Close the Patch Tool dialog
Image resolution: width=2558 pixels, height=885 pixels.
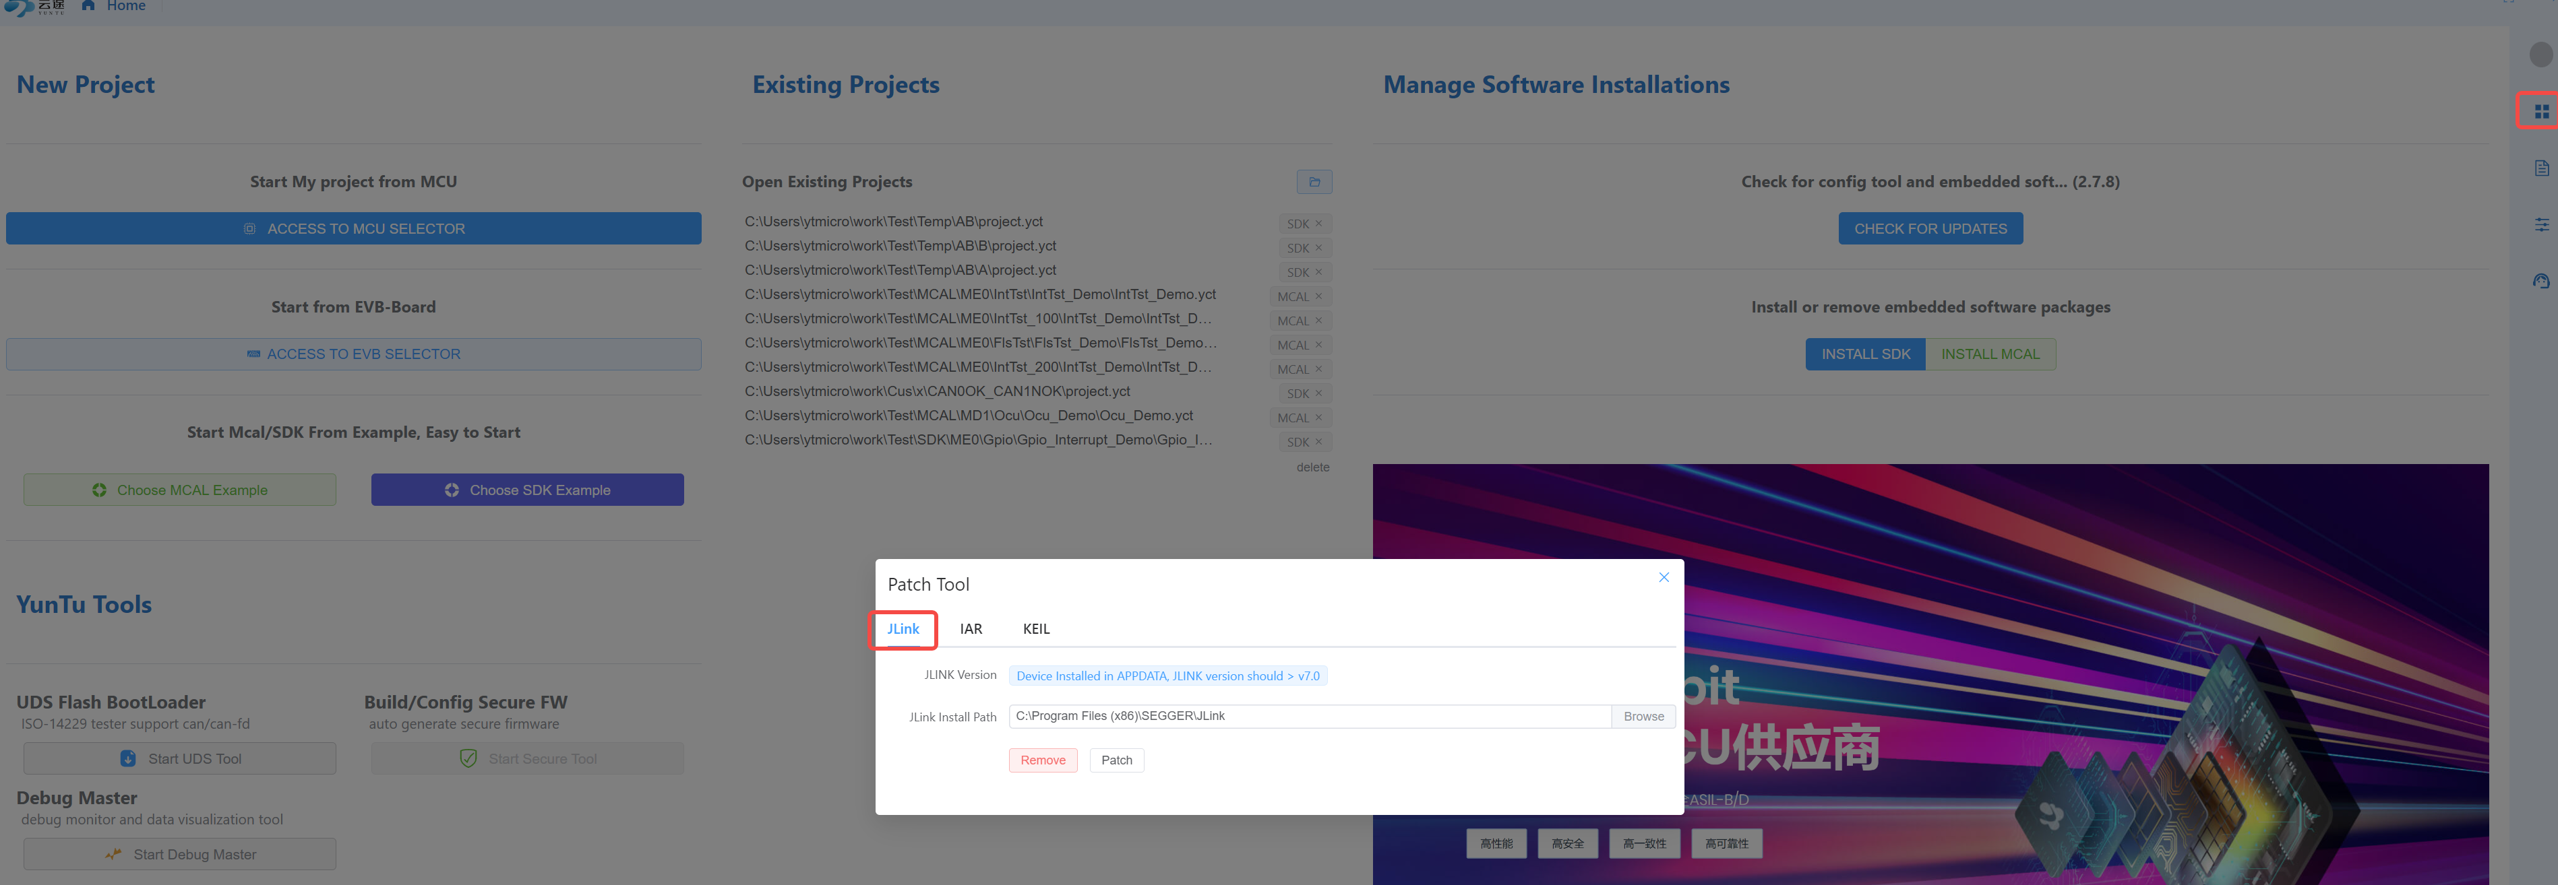1664,577
